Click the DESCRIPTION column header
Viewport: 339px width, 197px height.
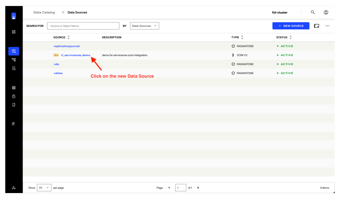pos(111,37)
